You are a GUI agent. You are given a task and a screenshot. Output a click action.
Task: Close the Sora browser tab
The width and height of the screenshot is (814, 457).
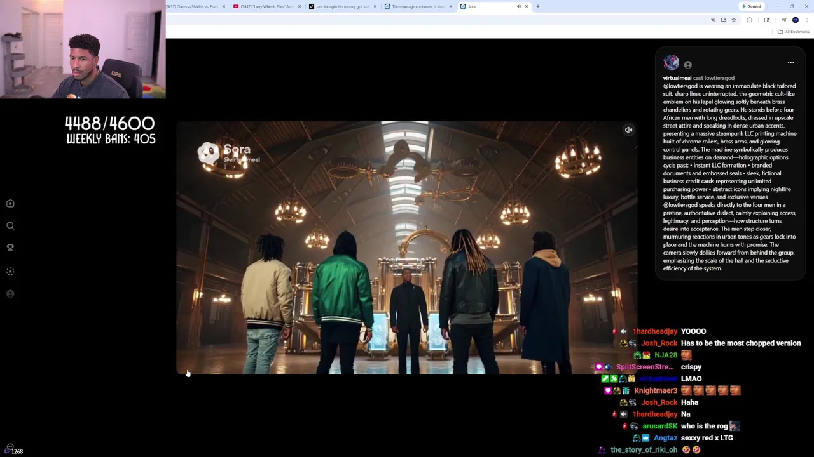[526, 6]
